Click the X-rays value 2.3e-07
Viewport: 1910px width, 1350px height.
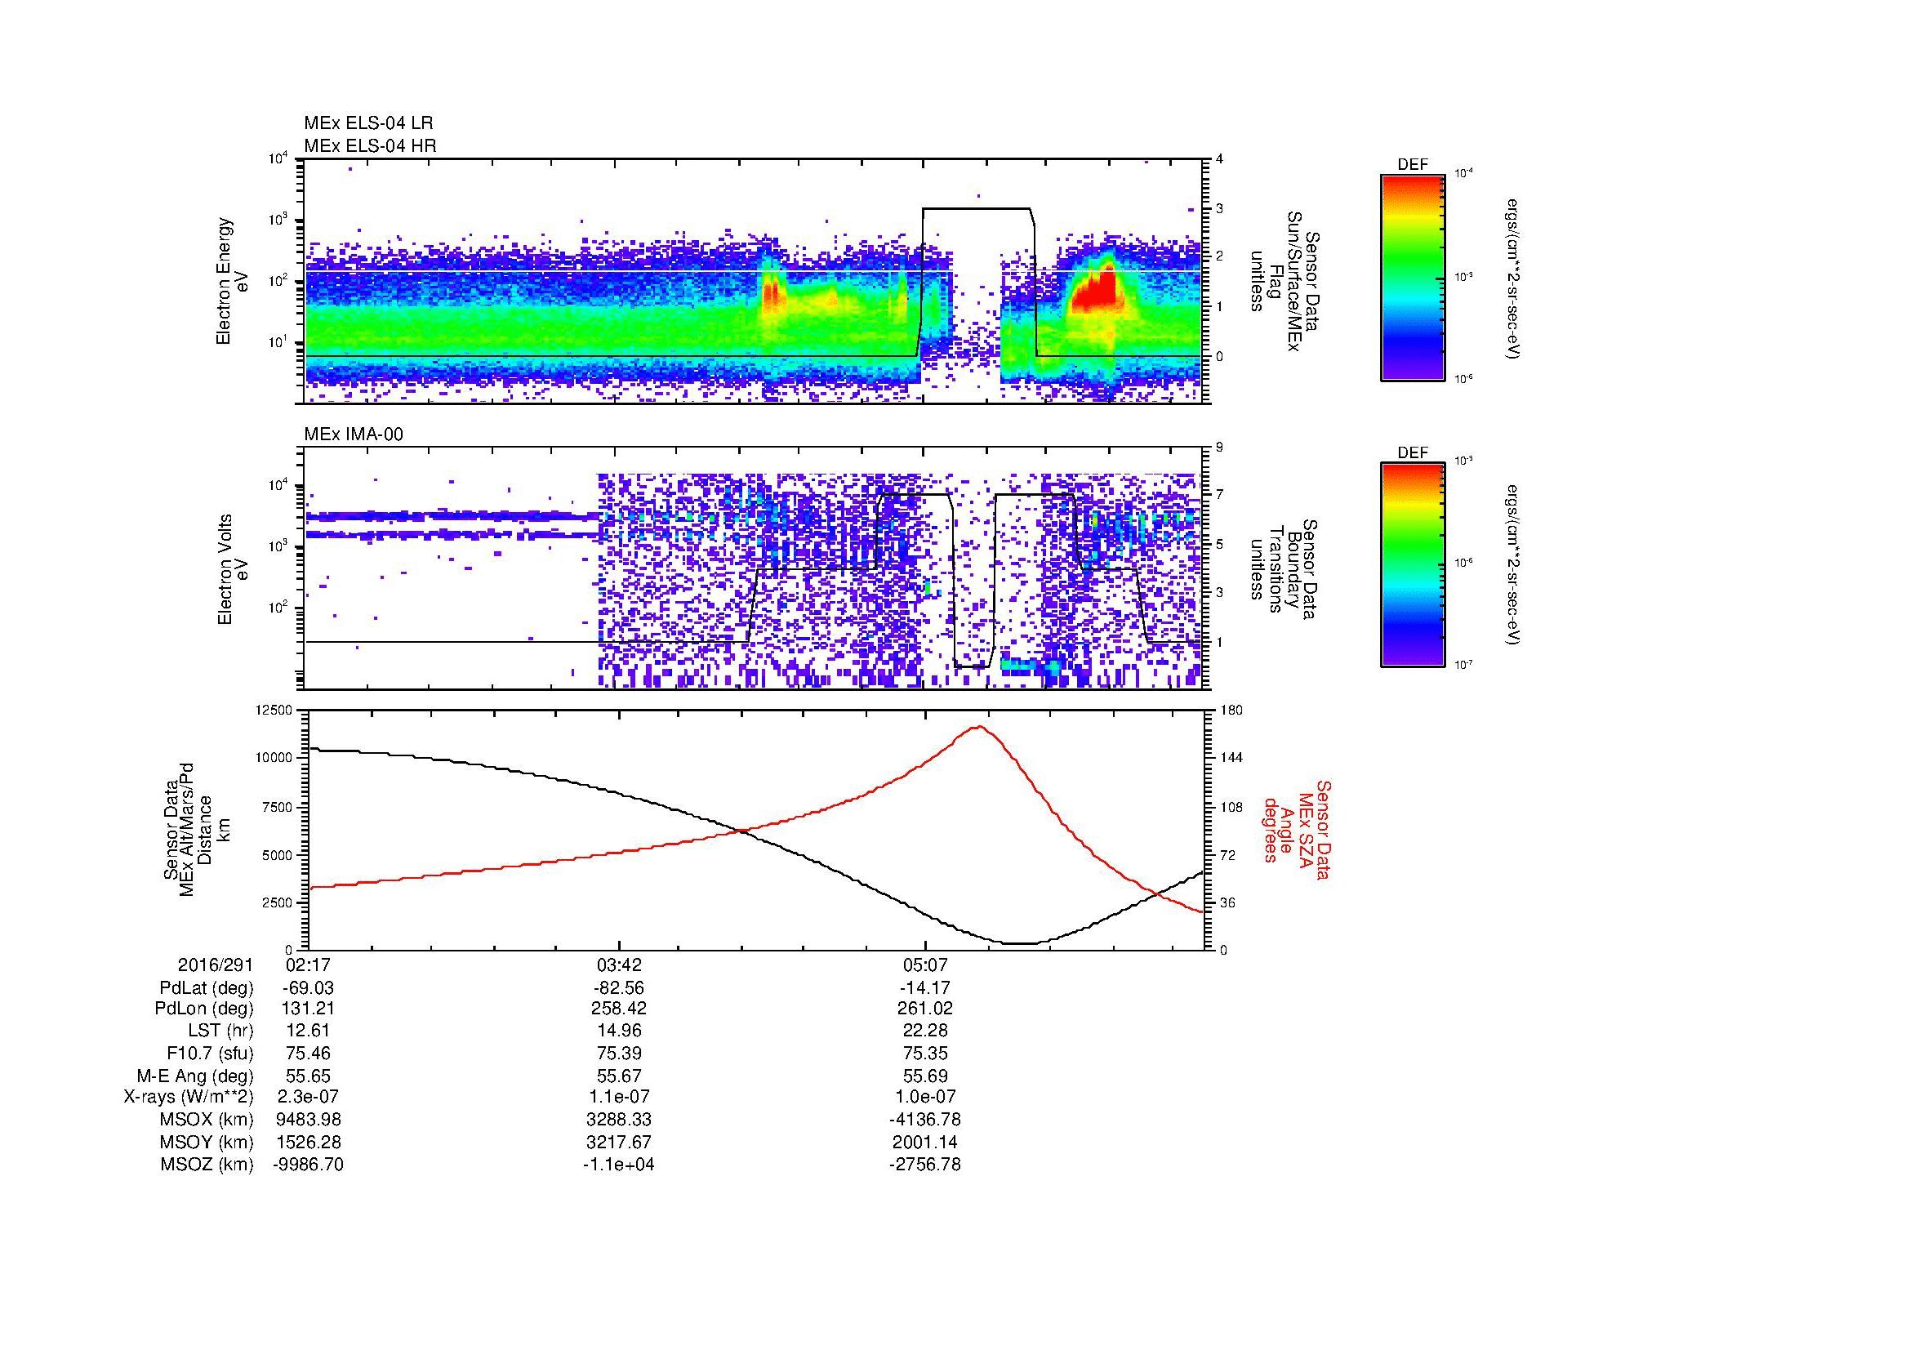pos(309,1096)
